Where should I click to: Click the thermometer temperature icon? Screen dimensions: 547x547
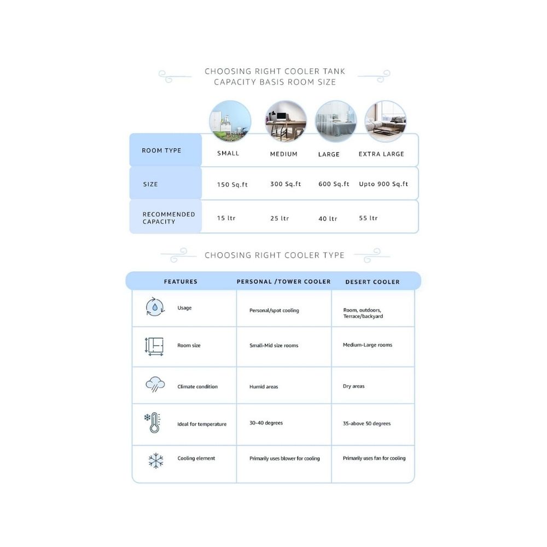coord(153,423)
